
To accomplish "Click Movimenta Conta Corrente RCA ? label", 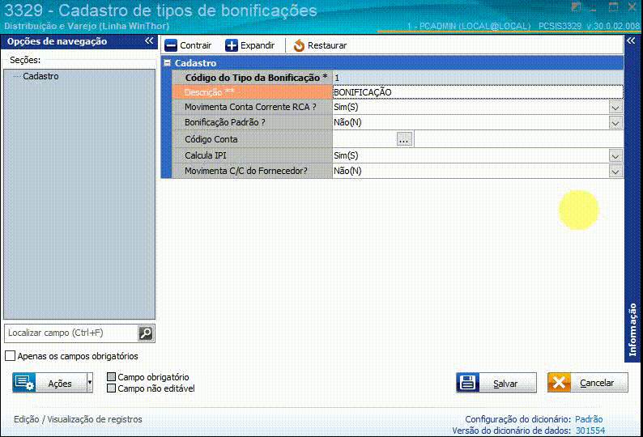I will point(250,108).
